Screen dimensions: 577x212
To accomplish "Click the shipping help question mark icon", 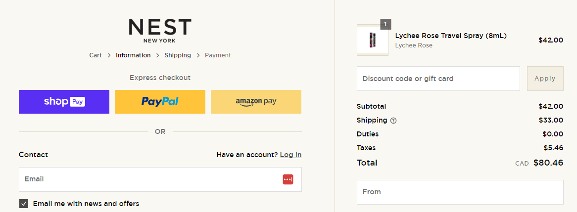I will [393, 121].
